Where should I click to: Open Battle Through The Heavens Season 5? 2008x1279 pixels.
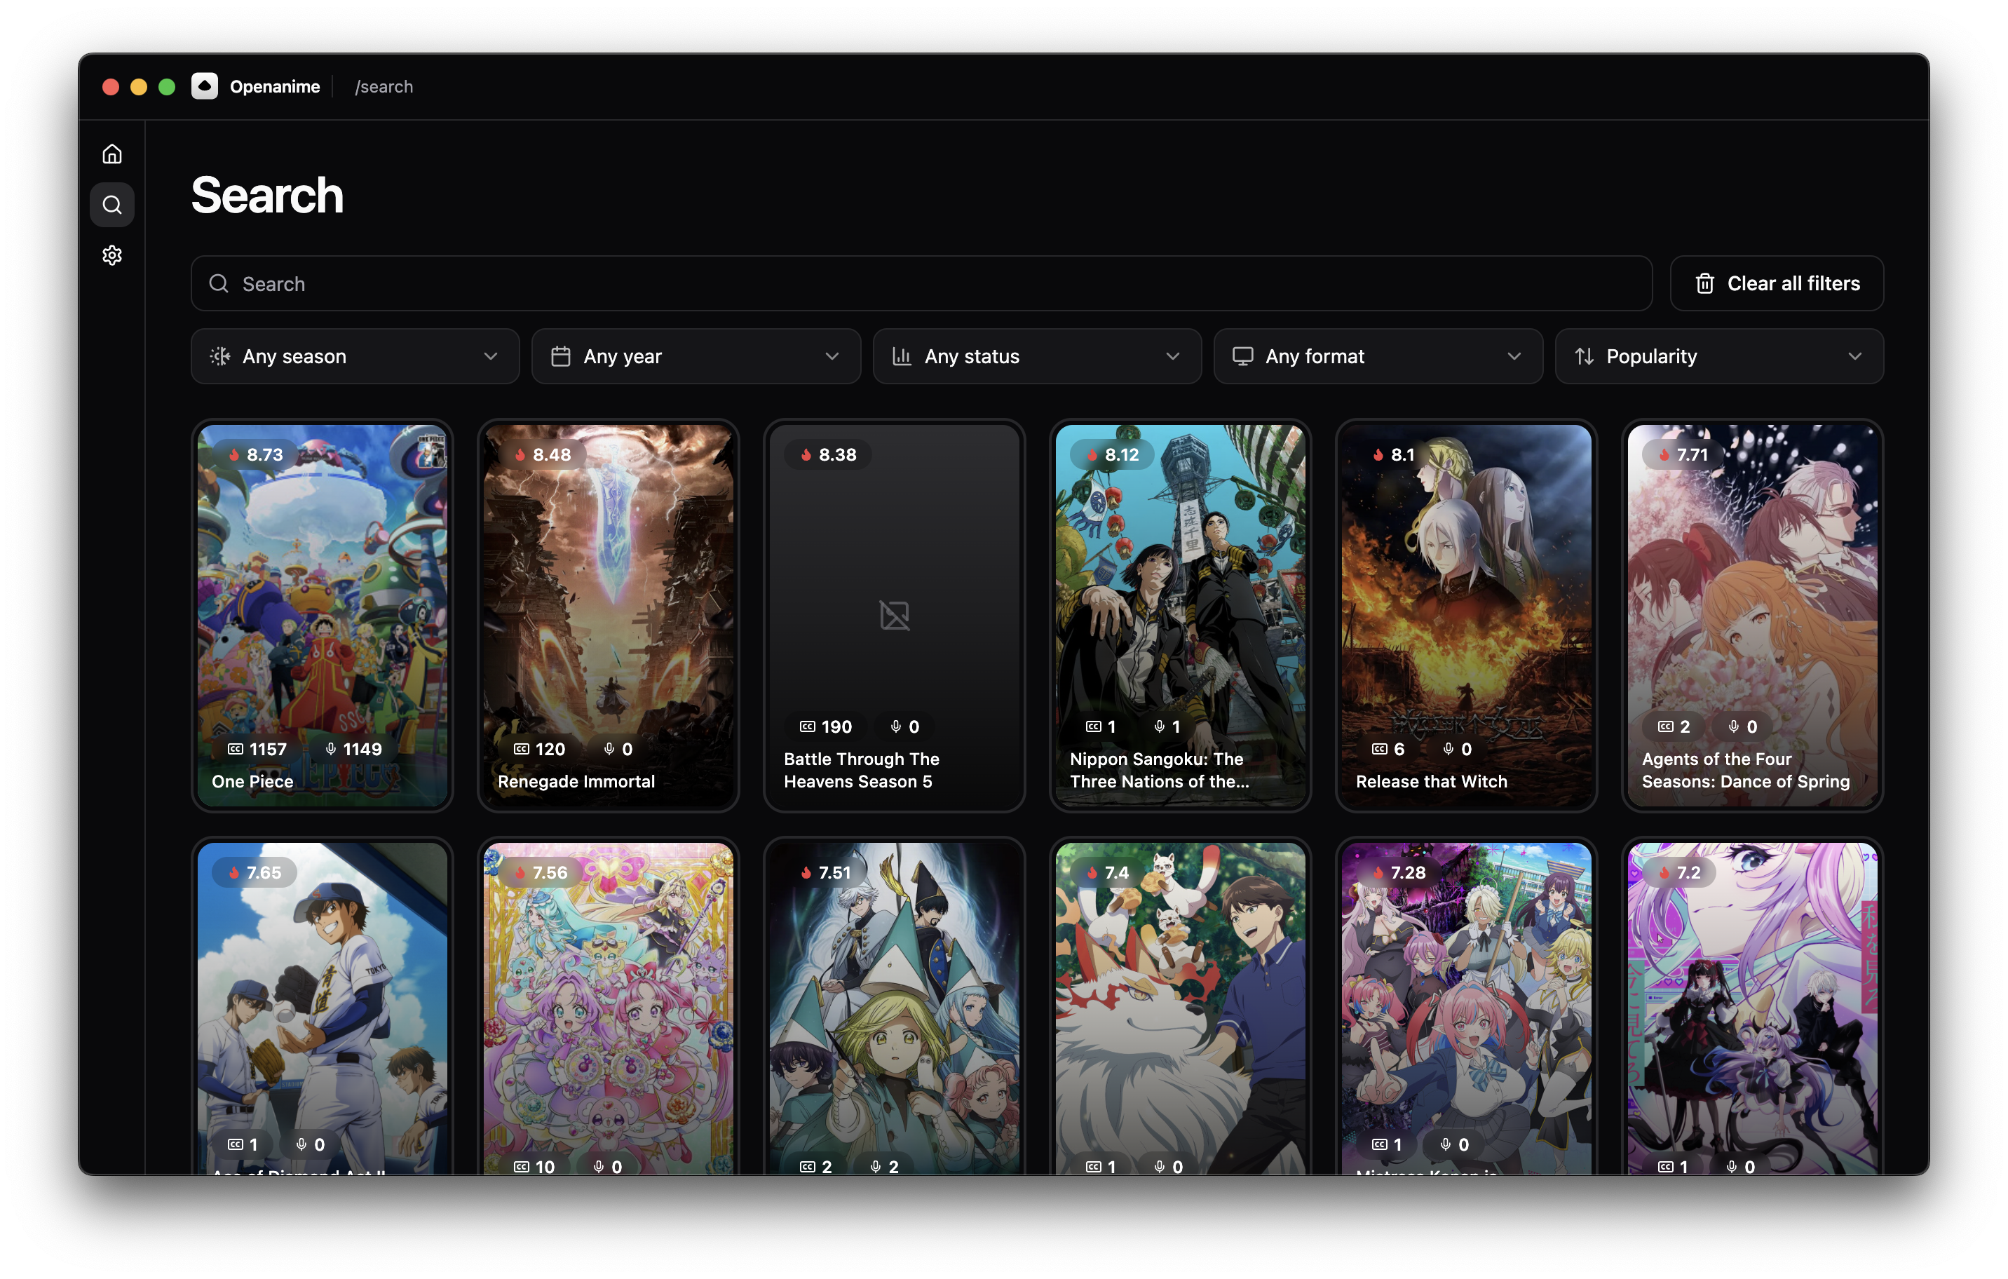click(894, 616)
